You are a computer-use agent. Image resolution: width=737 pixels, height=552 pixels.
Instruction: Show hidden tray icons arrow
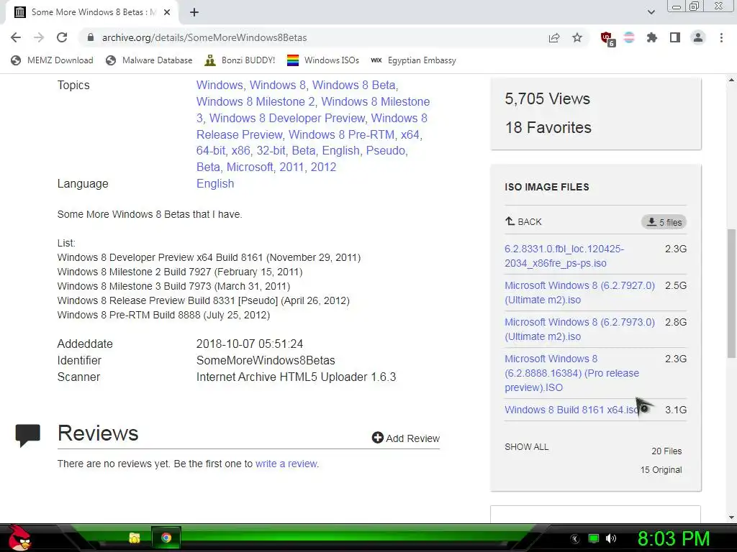click(575, 539)
